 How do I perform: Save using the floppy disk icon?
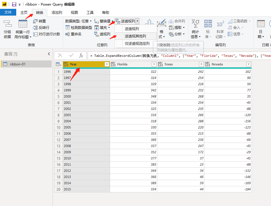point(14,4)
